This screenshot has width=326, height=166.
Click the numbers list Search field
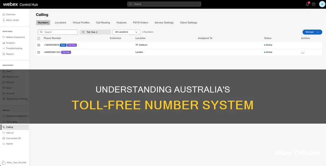[58, 32]
